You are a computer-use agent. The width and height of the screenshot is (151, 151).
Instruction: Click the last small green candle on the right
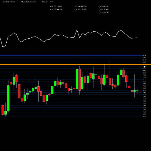[x=137, y=90]
